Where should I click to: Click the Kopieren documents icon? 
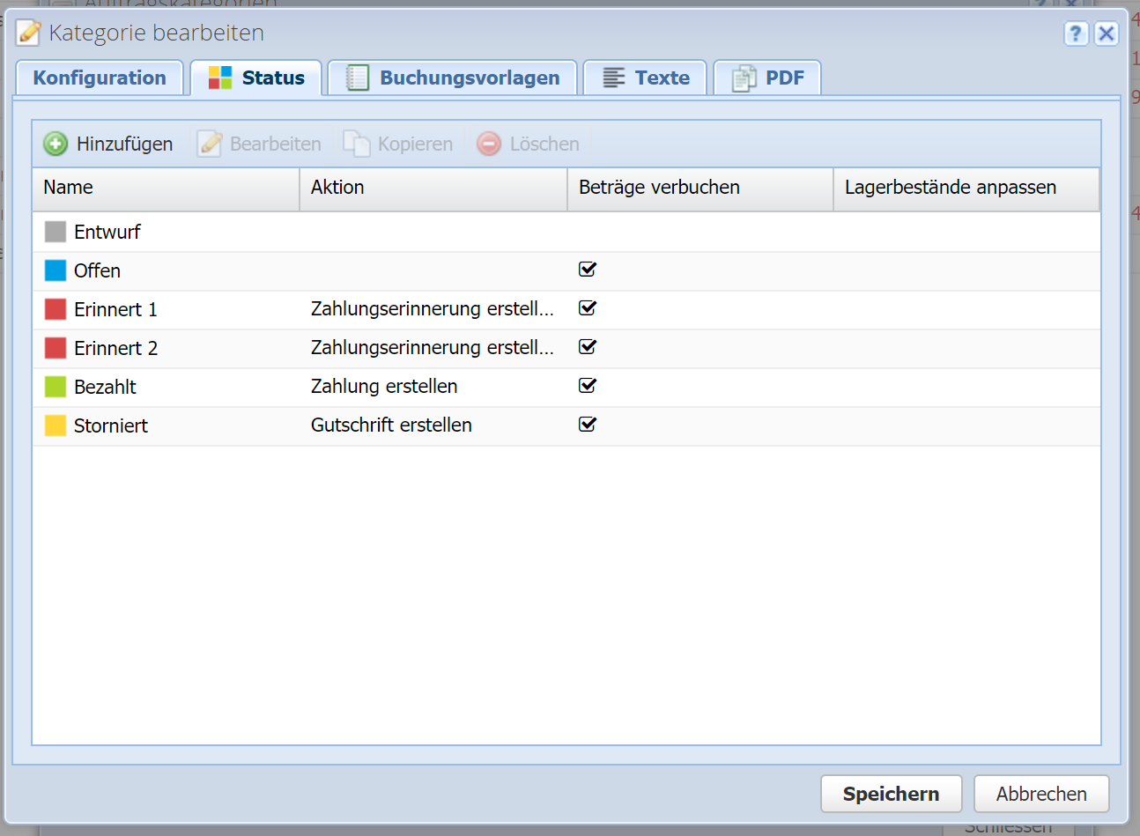356,144
